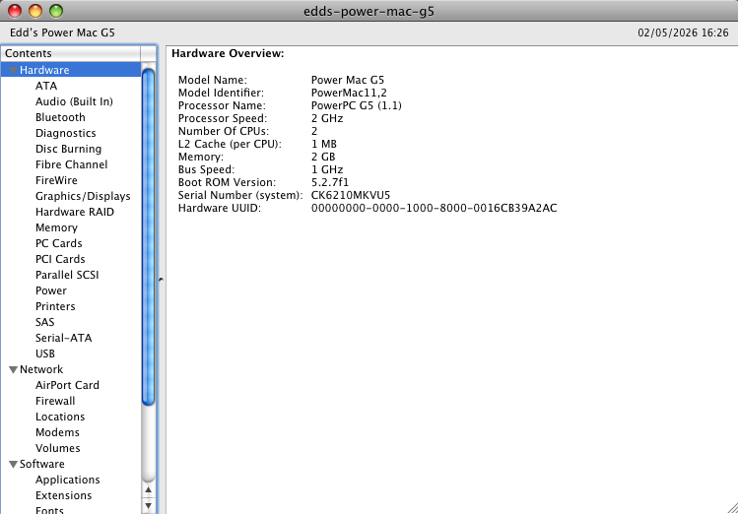Close the window with red button
The height and width of the screenshot is (514, 738).
15,11
